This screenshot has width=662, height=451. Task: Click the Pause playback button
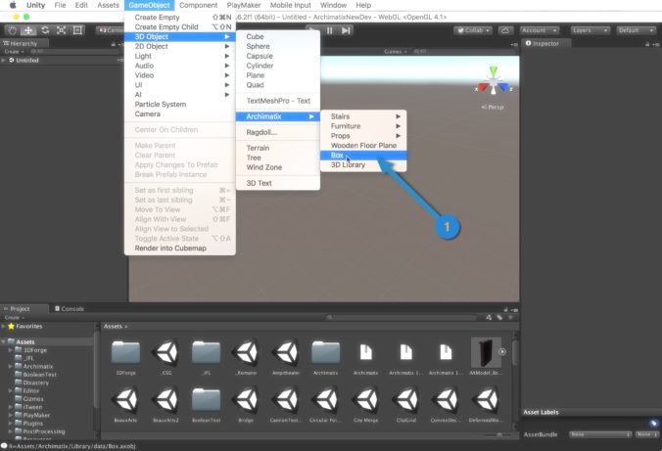click(329, 30)
